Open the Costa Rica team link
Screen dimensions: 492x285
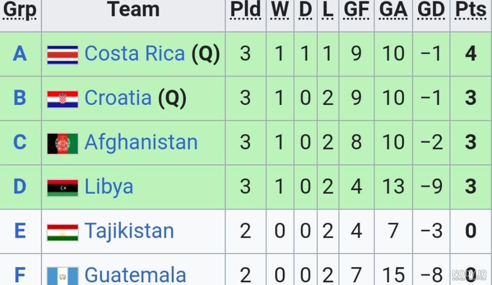[134, 53]
